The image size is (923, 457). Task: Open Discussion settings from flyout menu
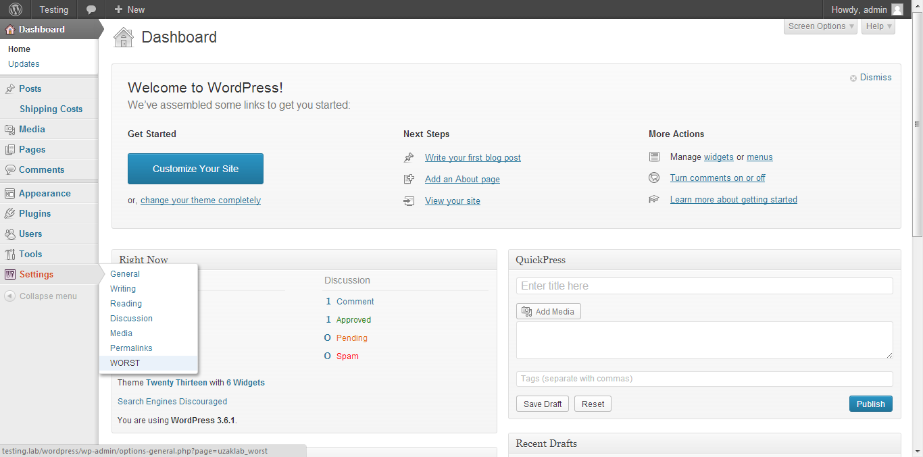[131, 319]
